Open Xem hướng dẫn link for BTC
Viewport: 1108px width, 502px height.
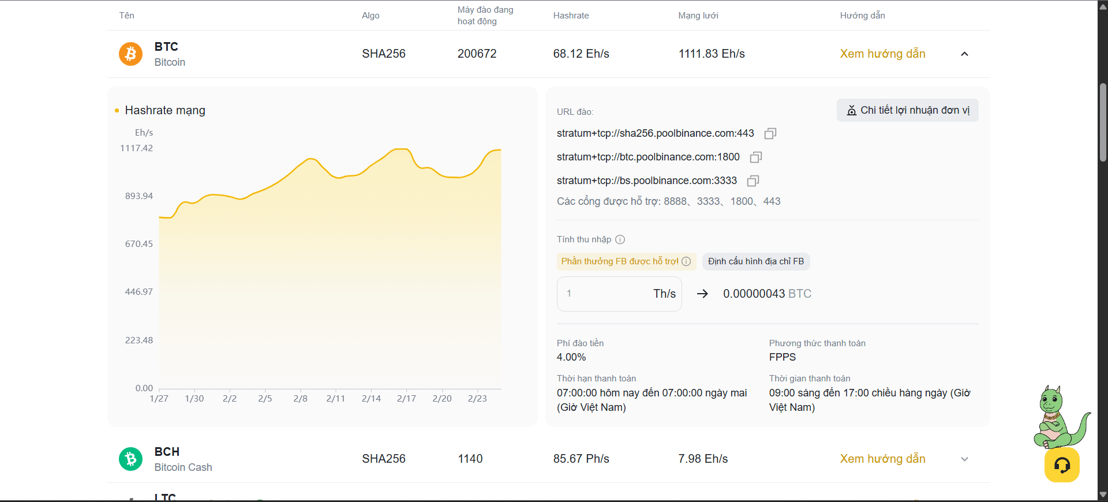pyautogui.click(x=882, y=54)
